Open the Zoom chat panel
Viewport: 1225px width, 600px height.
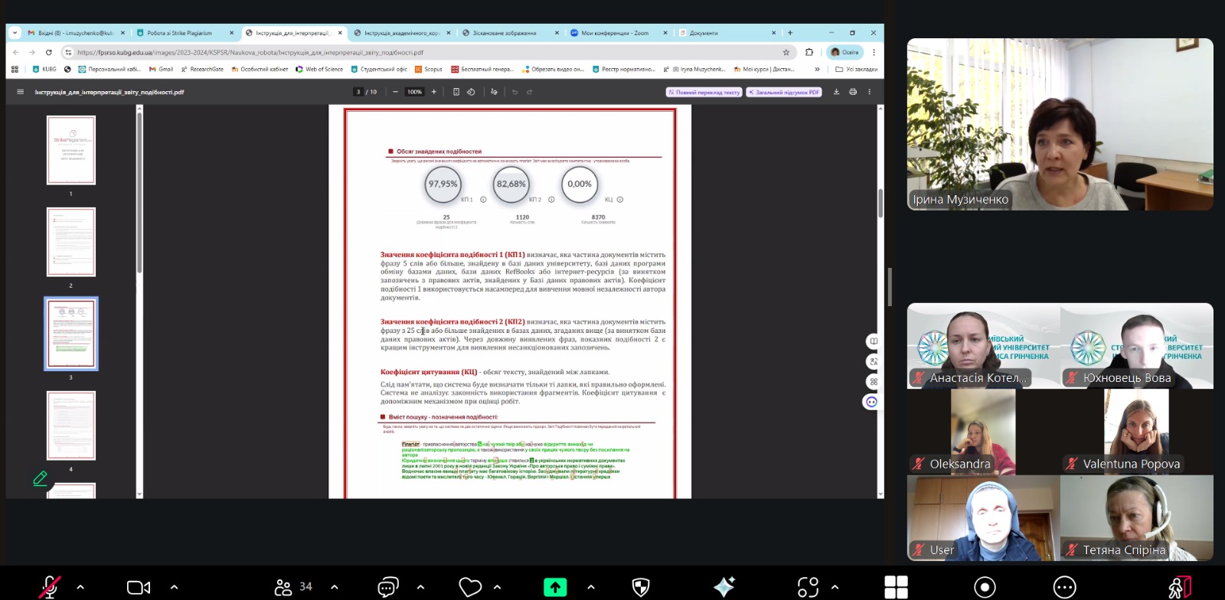pyautogui.click(x=388, y=587)
